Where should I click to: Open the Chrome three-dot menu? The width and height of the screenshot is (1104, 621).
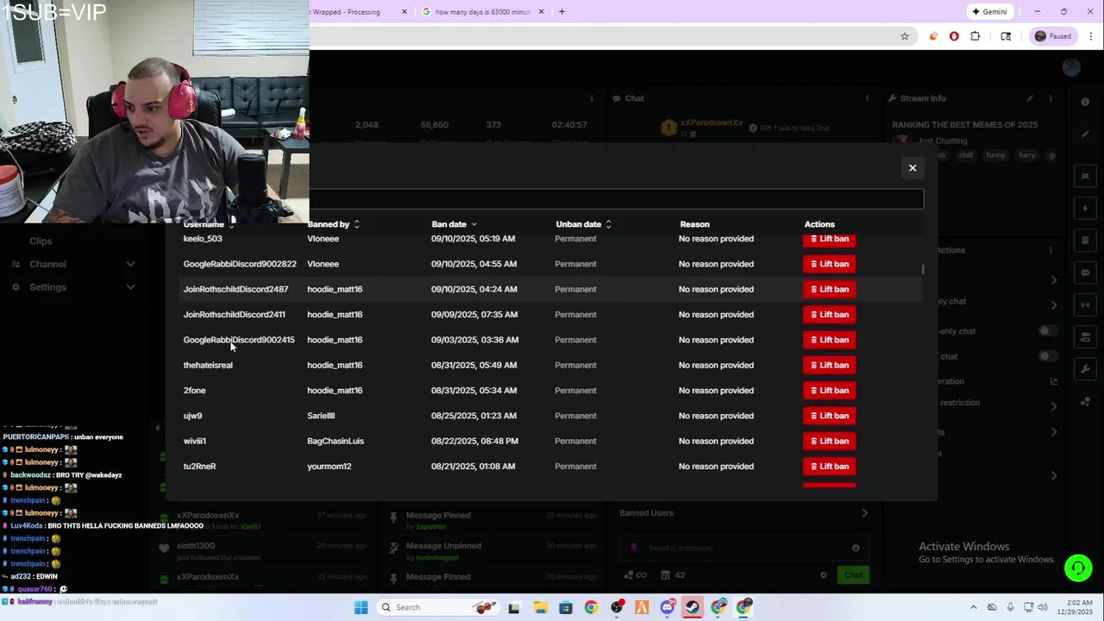[1091, 36]
